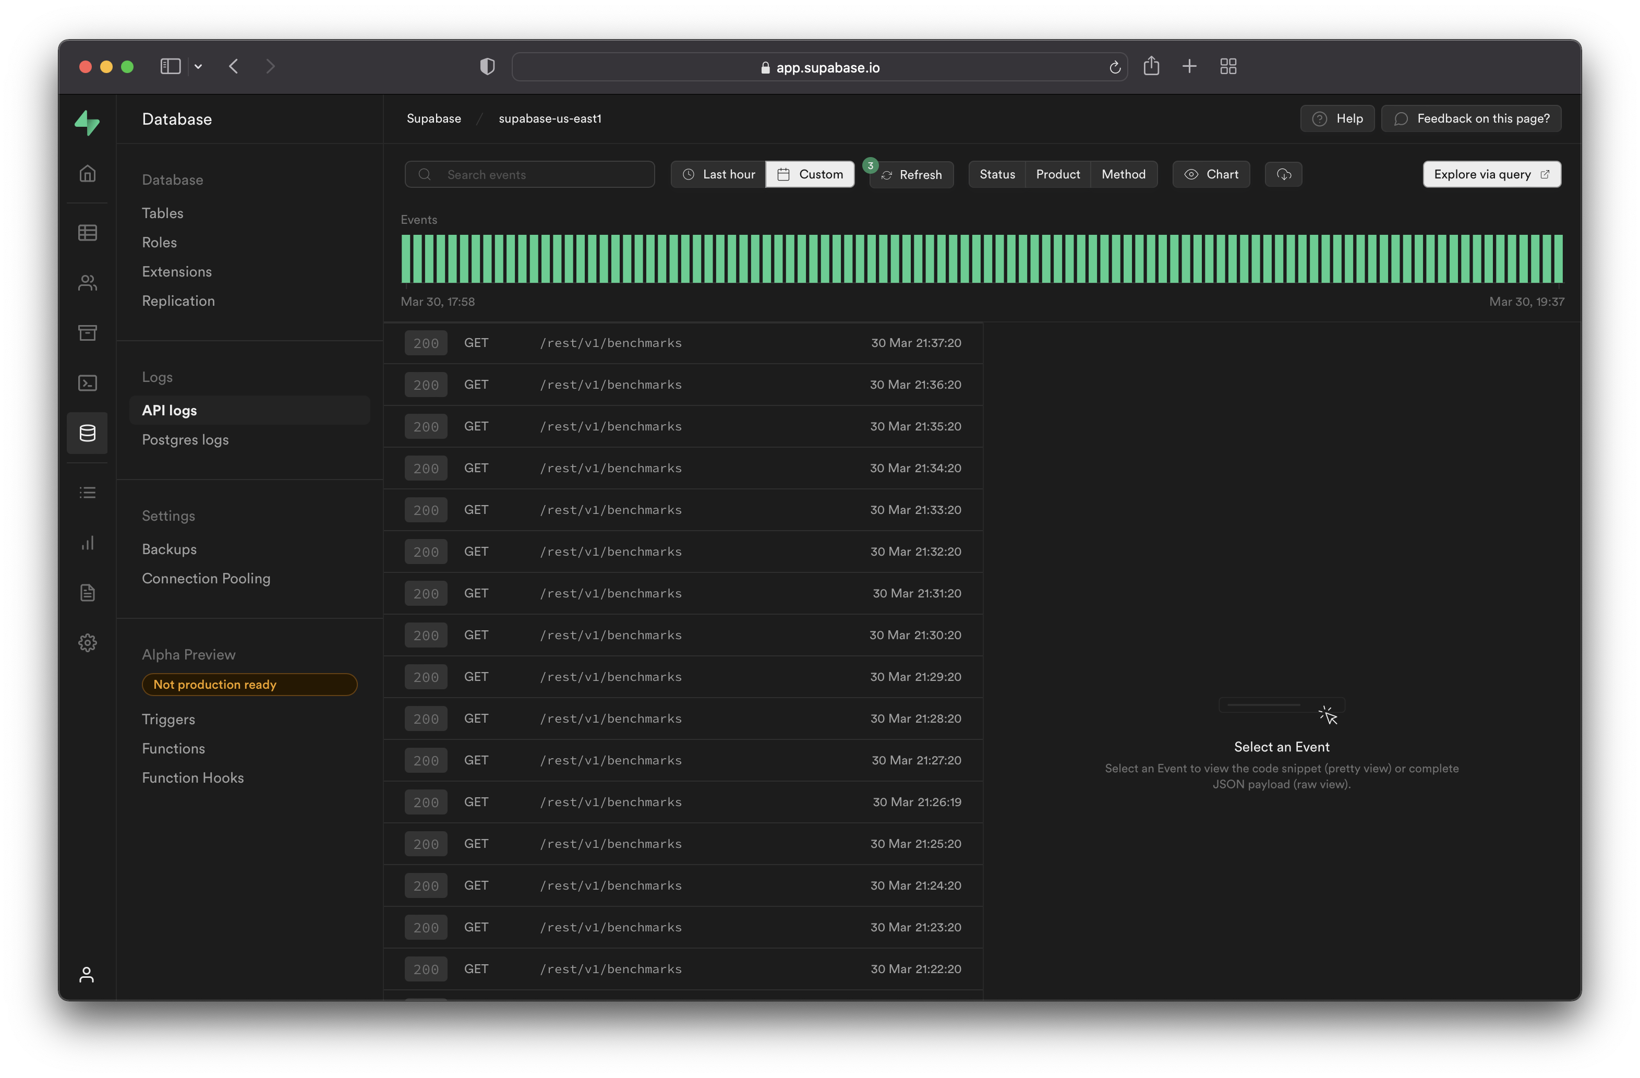Toggle the Chart visibility button
This screenshot has height=1078, width=1640.
(x=1211, y=174)
